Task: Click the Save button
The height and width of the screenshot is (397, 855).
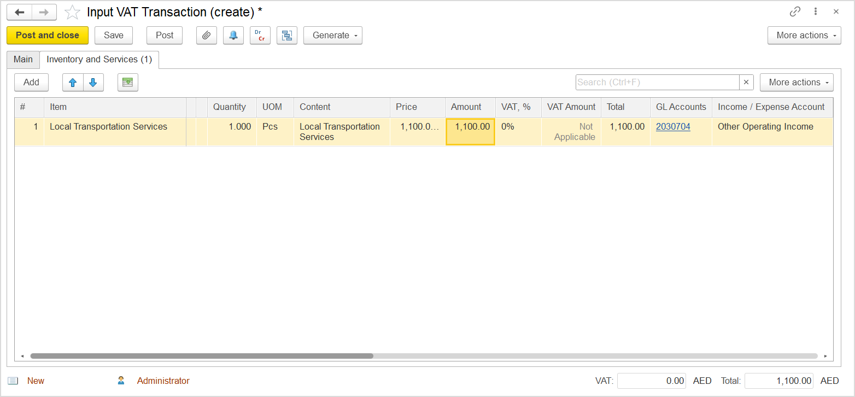Action: 114,36
